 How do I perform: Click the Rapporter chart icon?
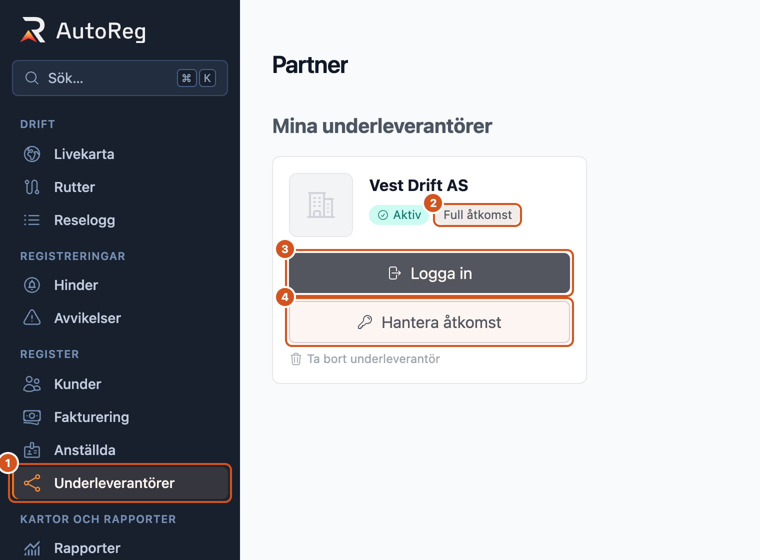32,548
